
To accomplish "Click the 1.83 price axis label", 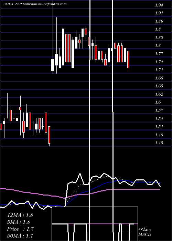I will [159, 38].
